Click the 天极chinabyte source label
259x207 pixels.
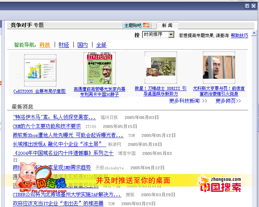coord(109,168)
